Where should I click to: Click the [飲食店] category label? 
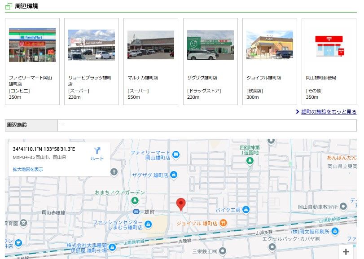pos(254,91)
